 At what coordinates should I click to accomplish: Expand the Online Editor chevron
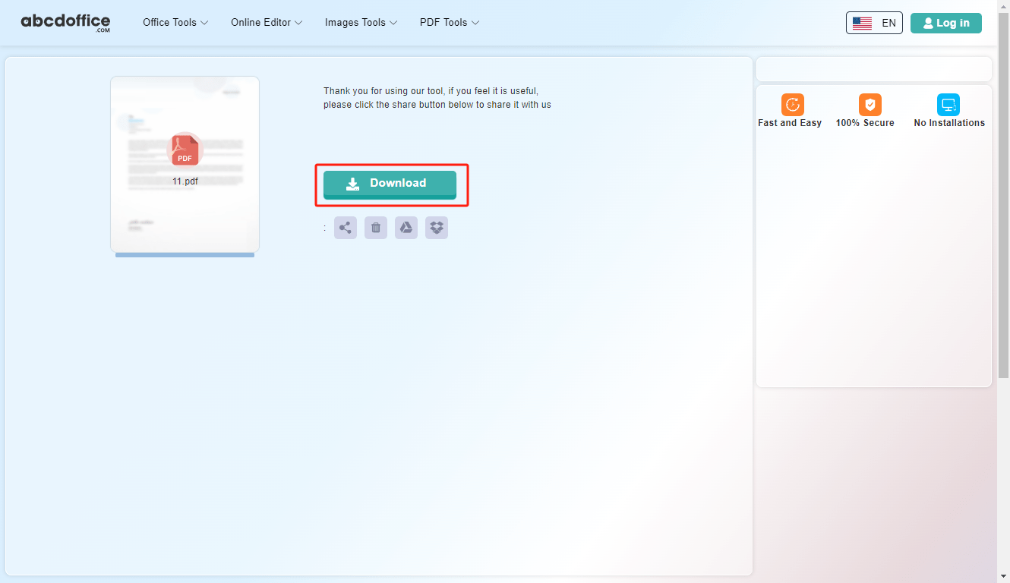298,23
